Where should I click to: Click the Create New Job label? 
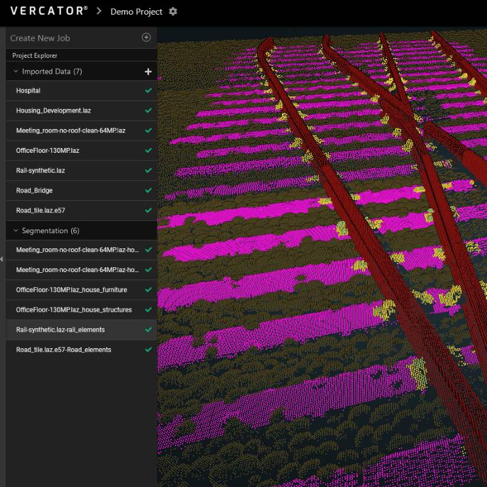40,37
